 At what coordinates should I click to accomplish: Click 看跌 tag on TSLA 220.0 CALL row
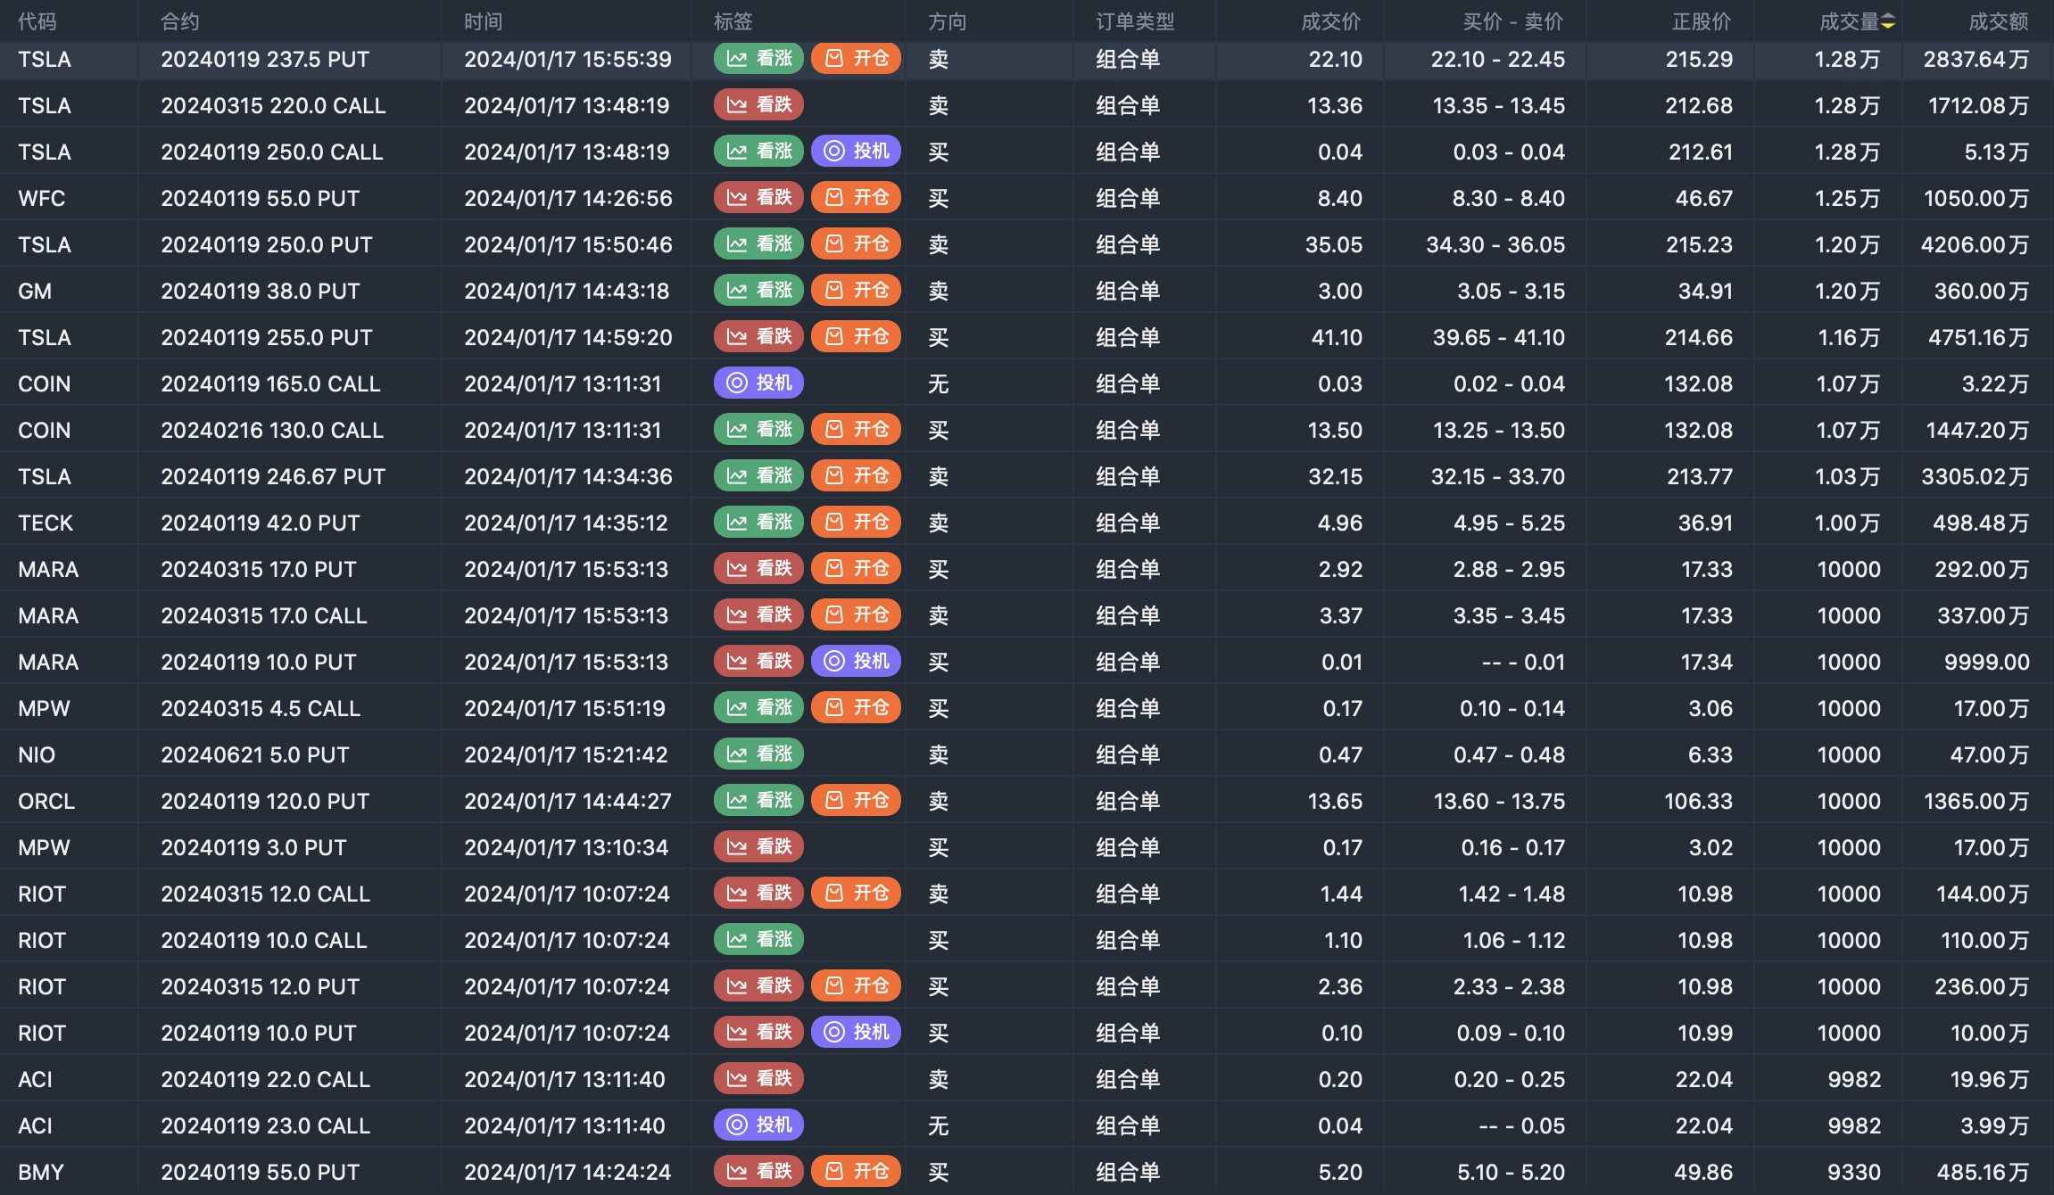pyautogui.click(x=758, y=105)
